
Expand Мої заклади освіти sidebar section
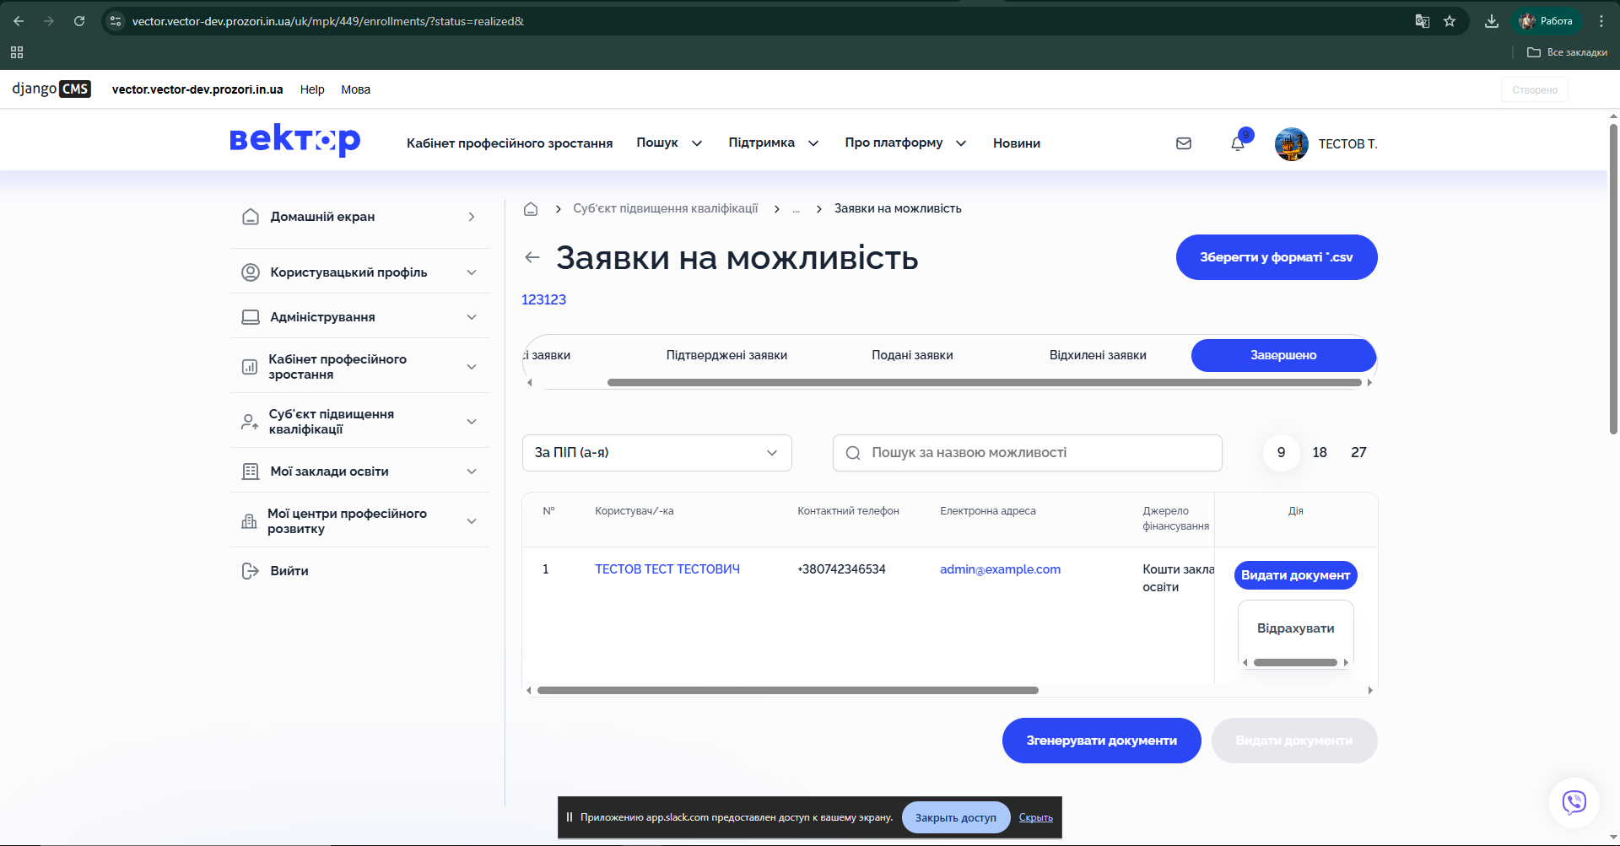coord(471,471)
